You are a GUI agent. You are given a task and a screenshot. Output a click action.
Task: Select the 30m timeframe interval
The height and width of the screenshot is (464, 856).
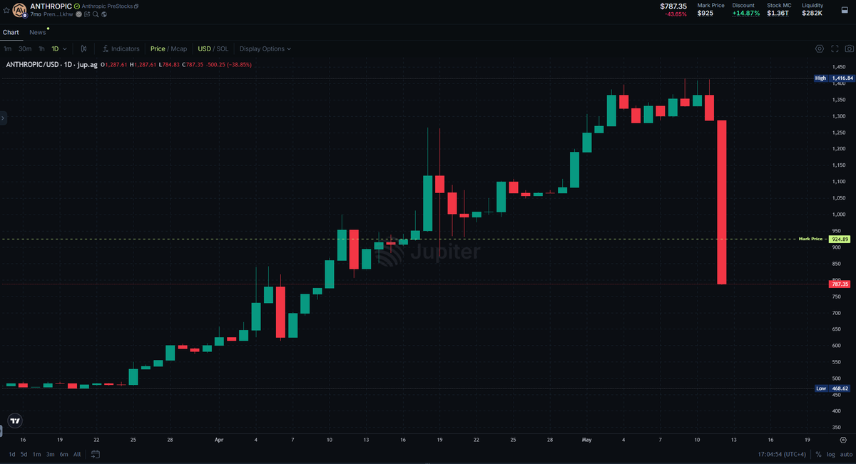click(x=25, y=48)
